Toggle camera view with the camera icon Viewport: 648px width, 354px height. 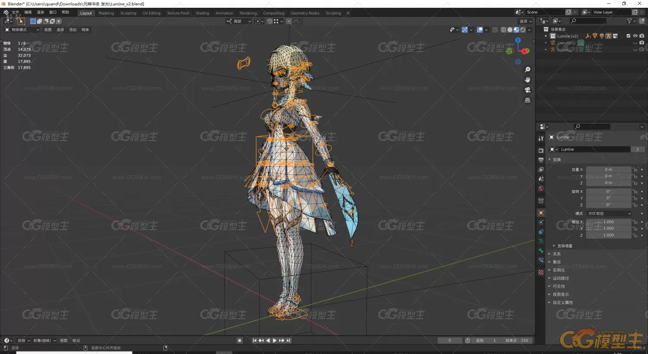(527, 90)
